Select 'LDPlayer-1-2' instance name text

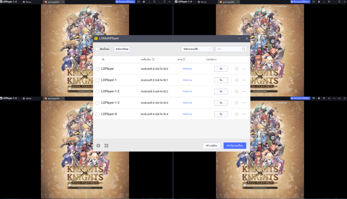click(x=110, y=91)
